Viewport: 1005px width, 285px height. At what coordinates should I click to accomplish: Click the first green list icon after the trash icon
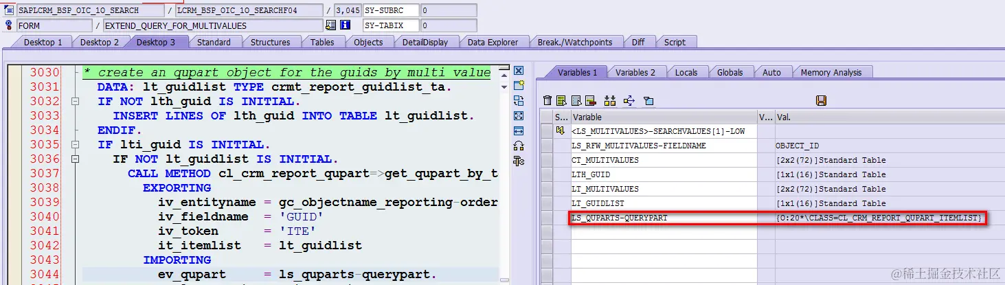pyautogui.click(x=561, y=101)
